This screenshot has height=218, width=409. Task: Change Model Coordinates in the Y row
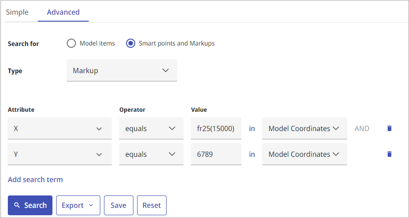pyautogui.click(x=305, y=154)
